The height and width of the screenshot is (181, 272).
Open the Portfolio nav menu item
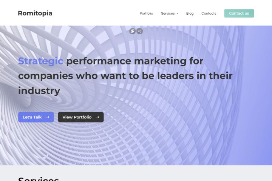[x=146, y=14]
